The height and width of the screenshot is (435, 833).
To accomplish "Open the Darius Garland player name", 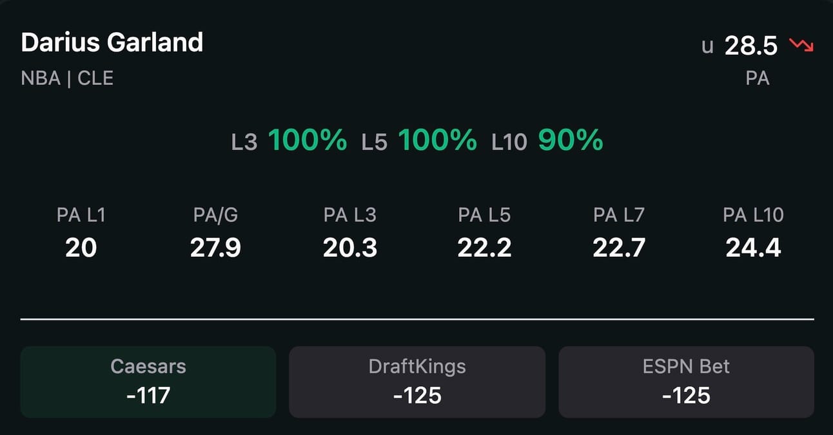I will [x=112, y=42].
